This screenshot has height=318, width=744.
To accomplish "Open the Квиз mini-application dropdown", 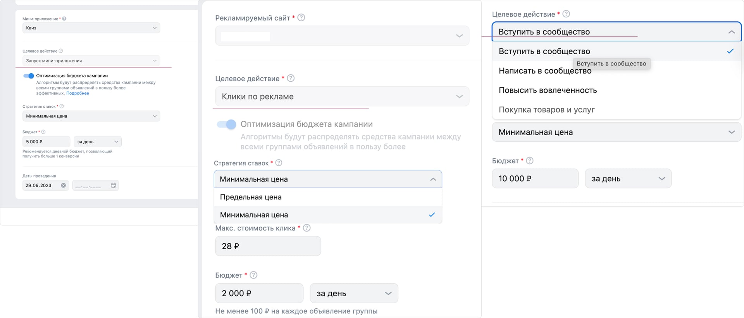I will click(x=91, y=28).
